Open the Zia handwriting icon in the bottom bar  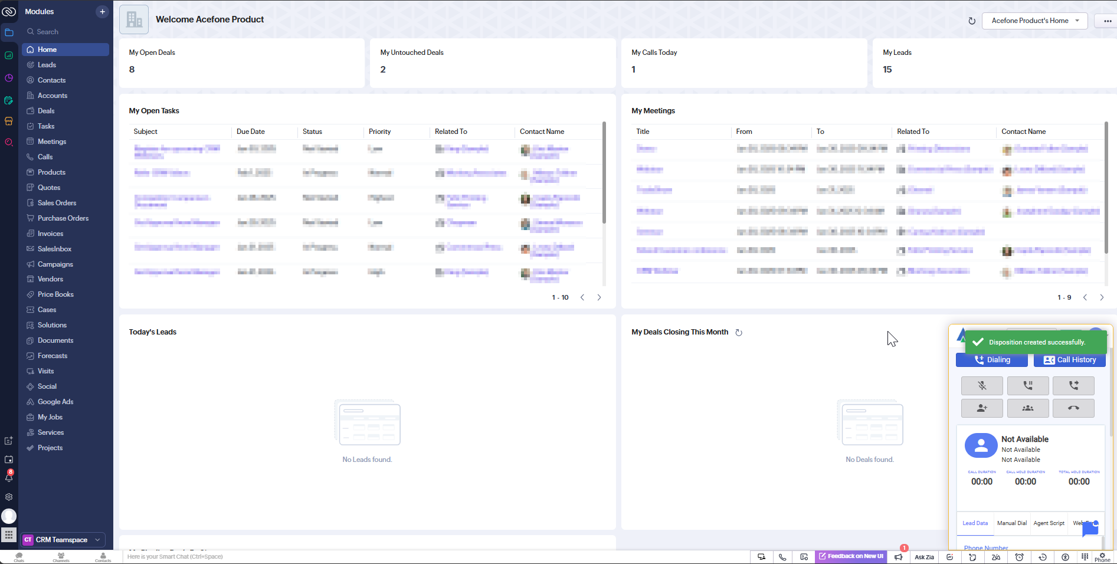[996, 557]
